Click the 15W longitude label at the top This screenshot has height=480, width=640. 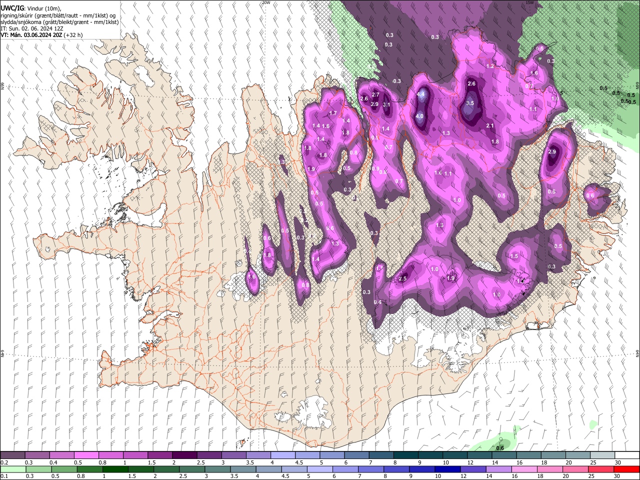point(530,2)
